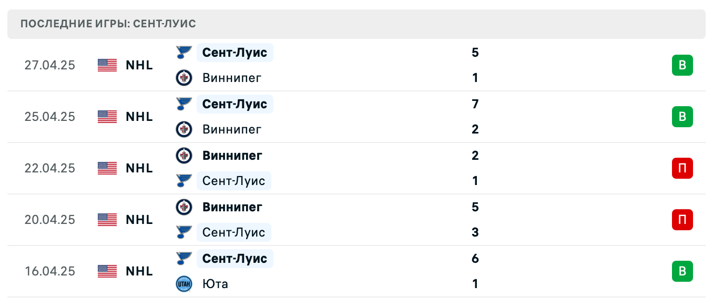
Task: Click the score 7 in the 25.04.25 match
Action: 475,104
